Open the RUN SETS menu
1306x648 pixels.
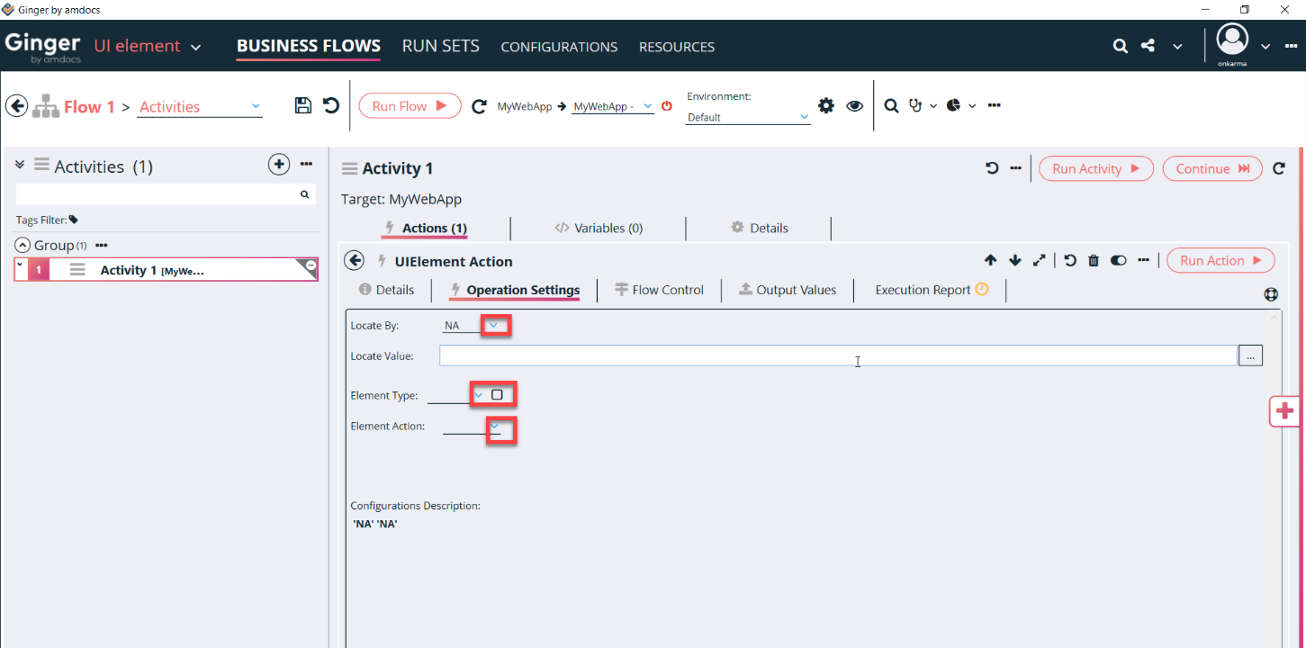click(x=441, y=46)
